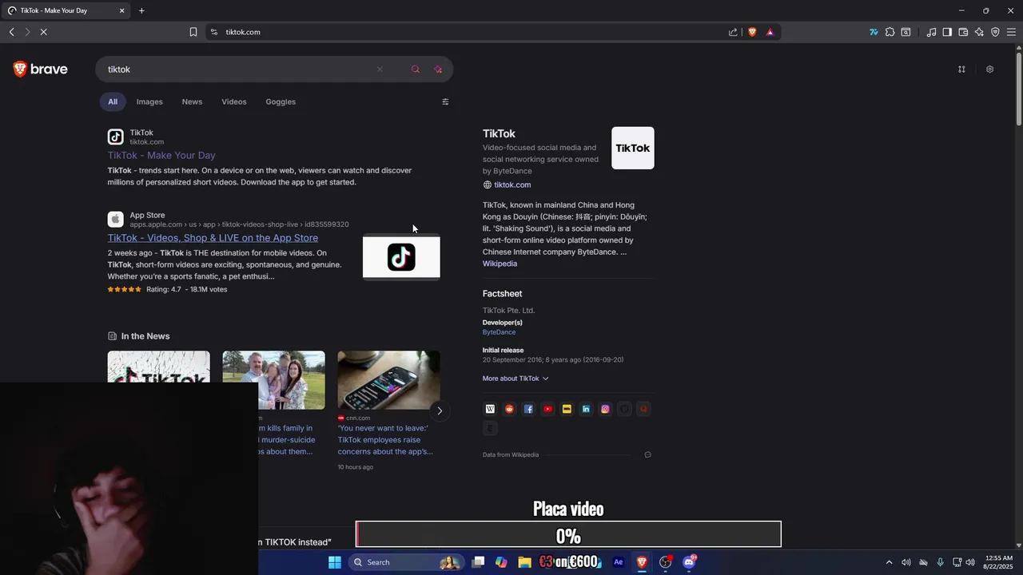Show hidden system tray icons
The width and height of the screenshot is (1023, 575).
point(889,562)
